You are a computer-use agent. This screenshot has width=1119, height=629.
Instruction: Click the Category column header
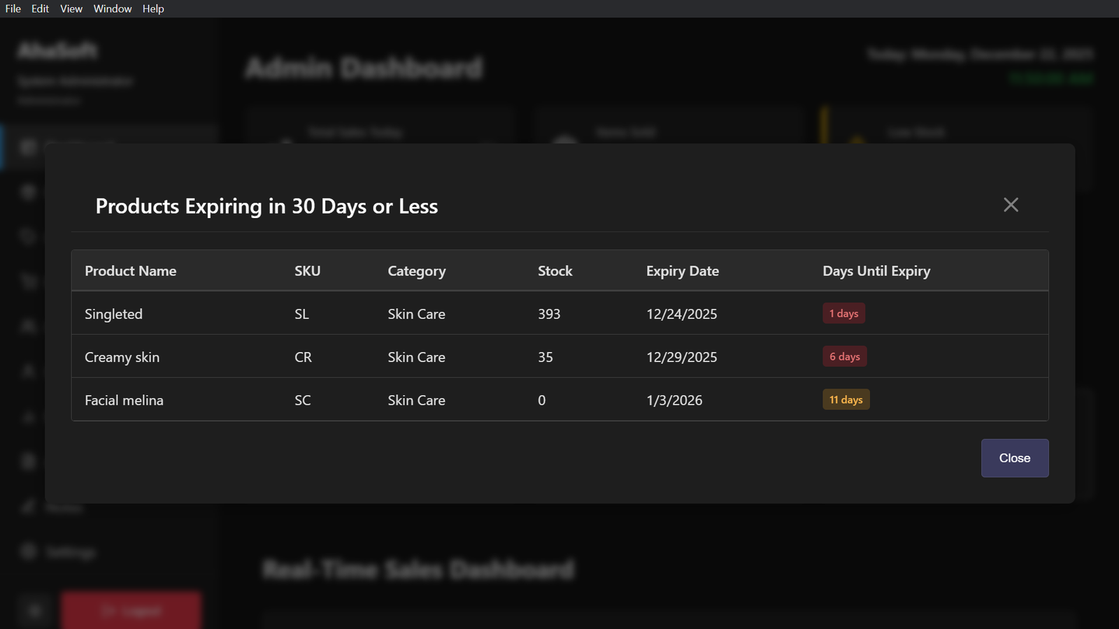(x=417, y=271)
